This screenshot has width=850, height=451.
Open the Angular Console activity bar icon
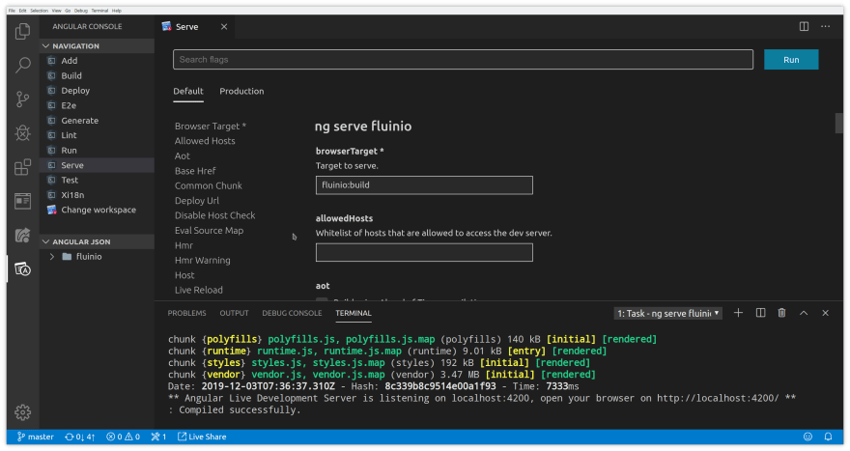click(x=22, y=268)
